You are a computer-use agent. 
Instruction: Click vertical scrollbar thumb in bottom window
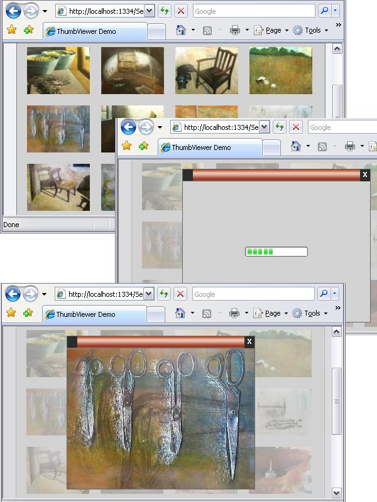[336, 401]
